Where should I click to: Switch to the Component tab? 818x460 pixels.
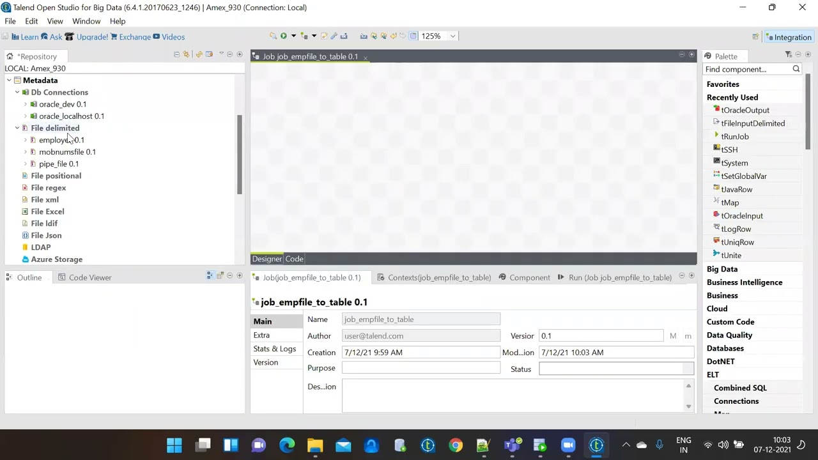(524, 277)
